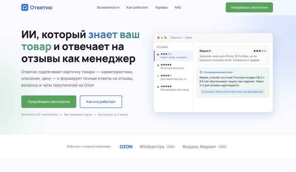
Task: Click 'Настройка за 5 минут' text
Action: (x=113, y=115)
